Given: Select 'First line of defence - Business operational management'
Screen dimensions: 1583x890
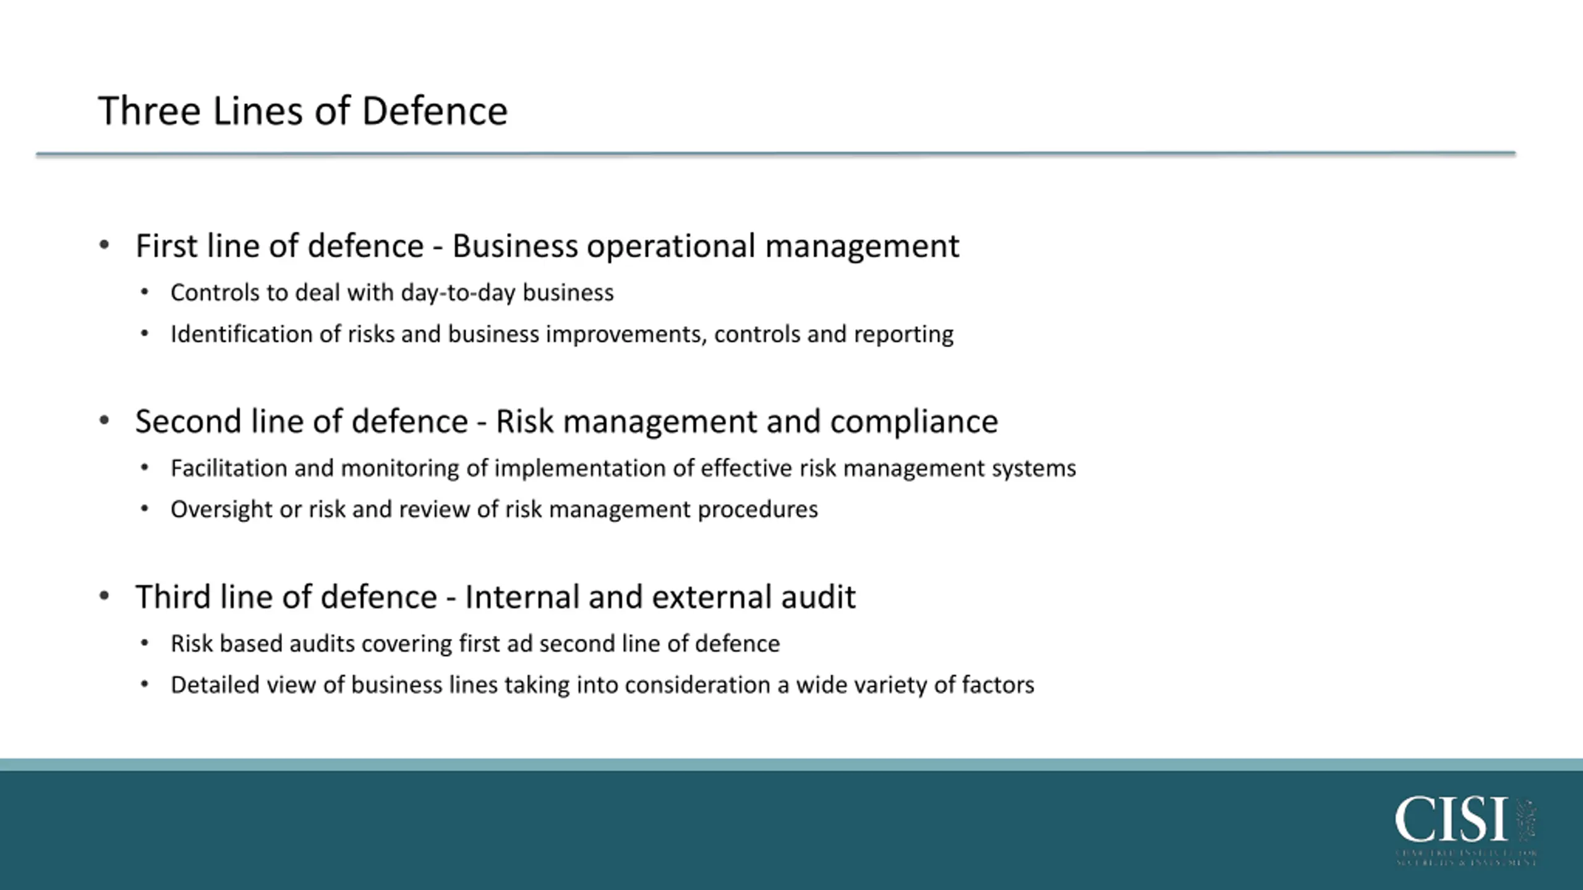Looking at the screenshot, I should point(547,246).
